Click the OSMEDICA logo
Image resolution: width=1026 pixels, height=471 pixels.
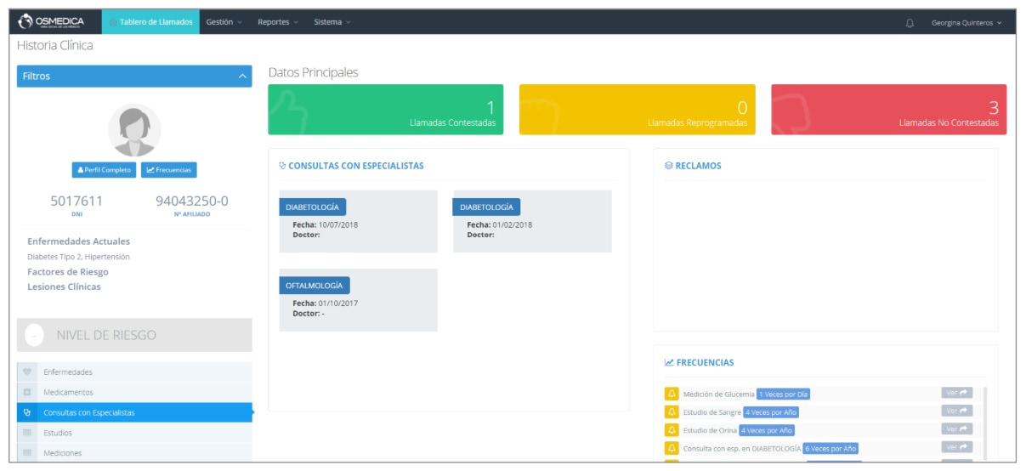coord(53,21)
